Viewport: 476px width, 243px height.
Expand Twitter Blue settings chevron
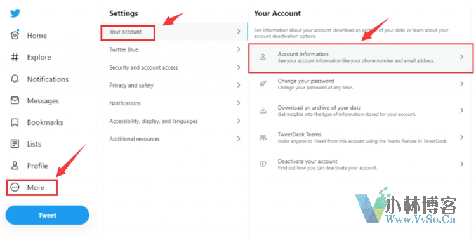(239, 49)
